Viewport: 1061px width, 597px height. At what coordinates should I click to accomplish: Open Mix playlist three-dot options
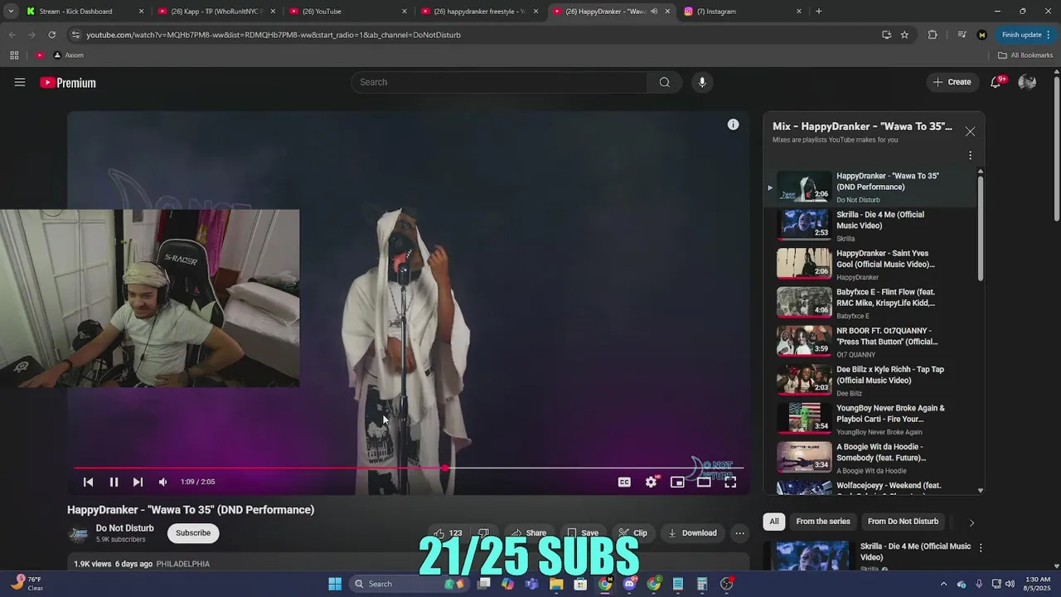pos(970,155)
